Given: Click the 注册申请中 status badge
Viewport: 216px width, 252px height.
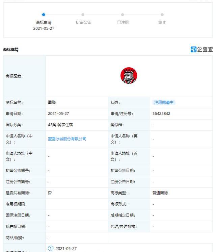Looking at the screenshot, I should pos(164,102).
